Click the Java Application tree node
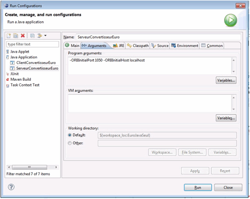Screen dimensions: 250x199 pyautogui.click(x=22, y=57)
